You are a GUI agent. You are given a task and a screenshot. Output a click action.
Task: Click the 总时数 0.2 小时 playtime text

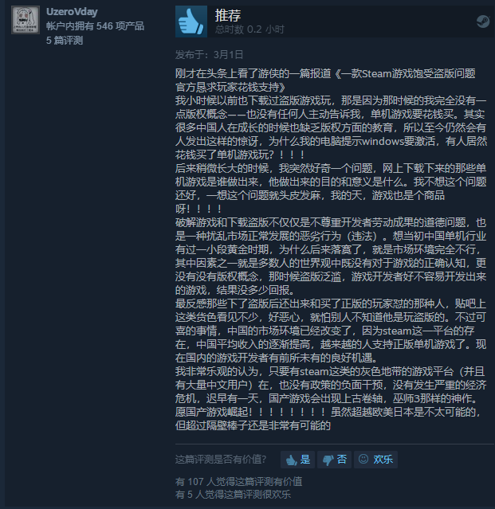[x=249, y=29]
